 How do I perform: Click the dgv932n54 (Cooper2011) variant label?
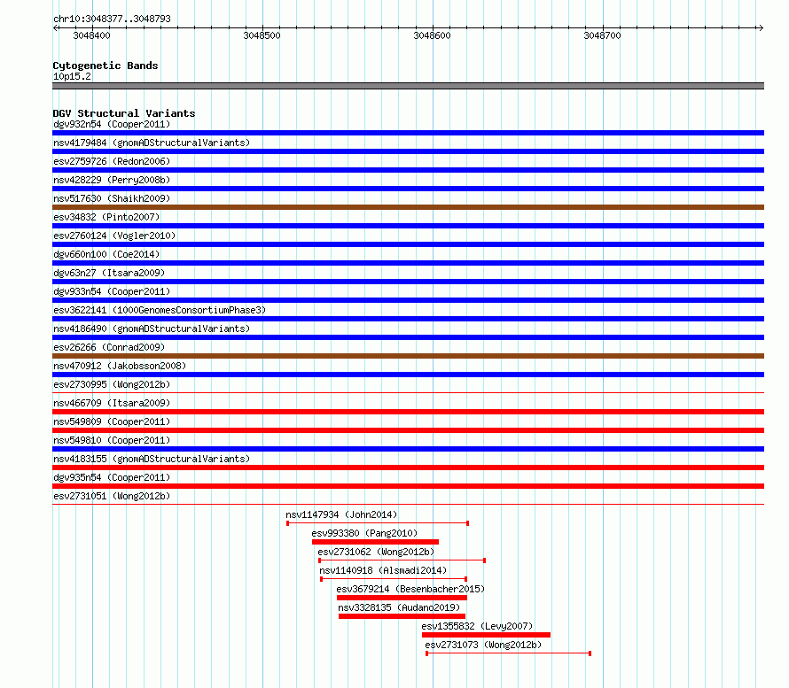click(112, 124)
